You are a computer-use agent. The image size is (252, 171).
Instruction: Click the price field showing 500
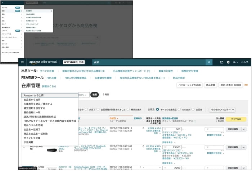(x=172, y=129)
